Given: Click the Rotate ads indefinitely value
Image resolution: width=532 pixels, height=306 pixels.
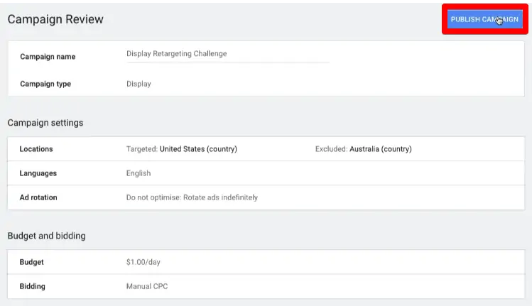Looking at the screenshot, I should 192,197.
